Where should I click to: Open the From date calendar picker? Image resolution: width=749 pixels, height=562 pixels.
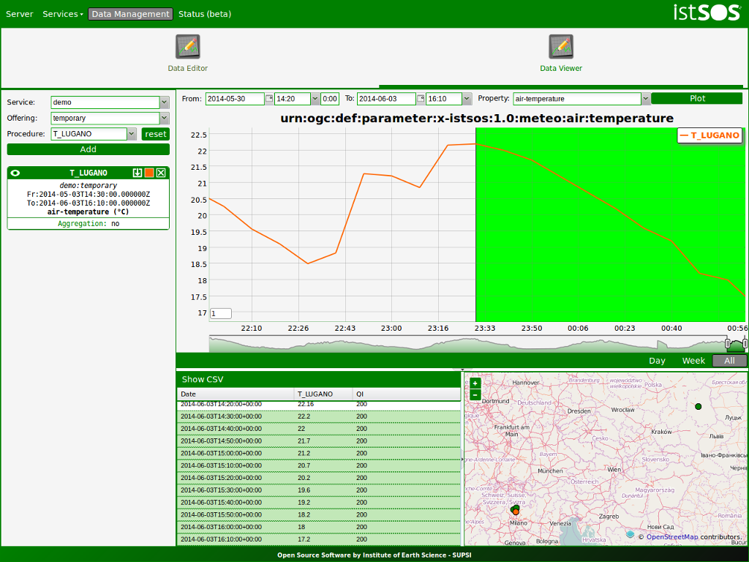point(269,99)
